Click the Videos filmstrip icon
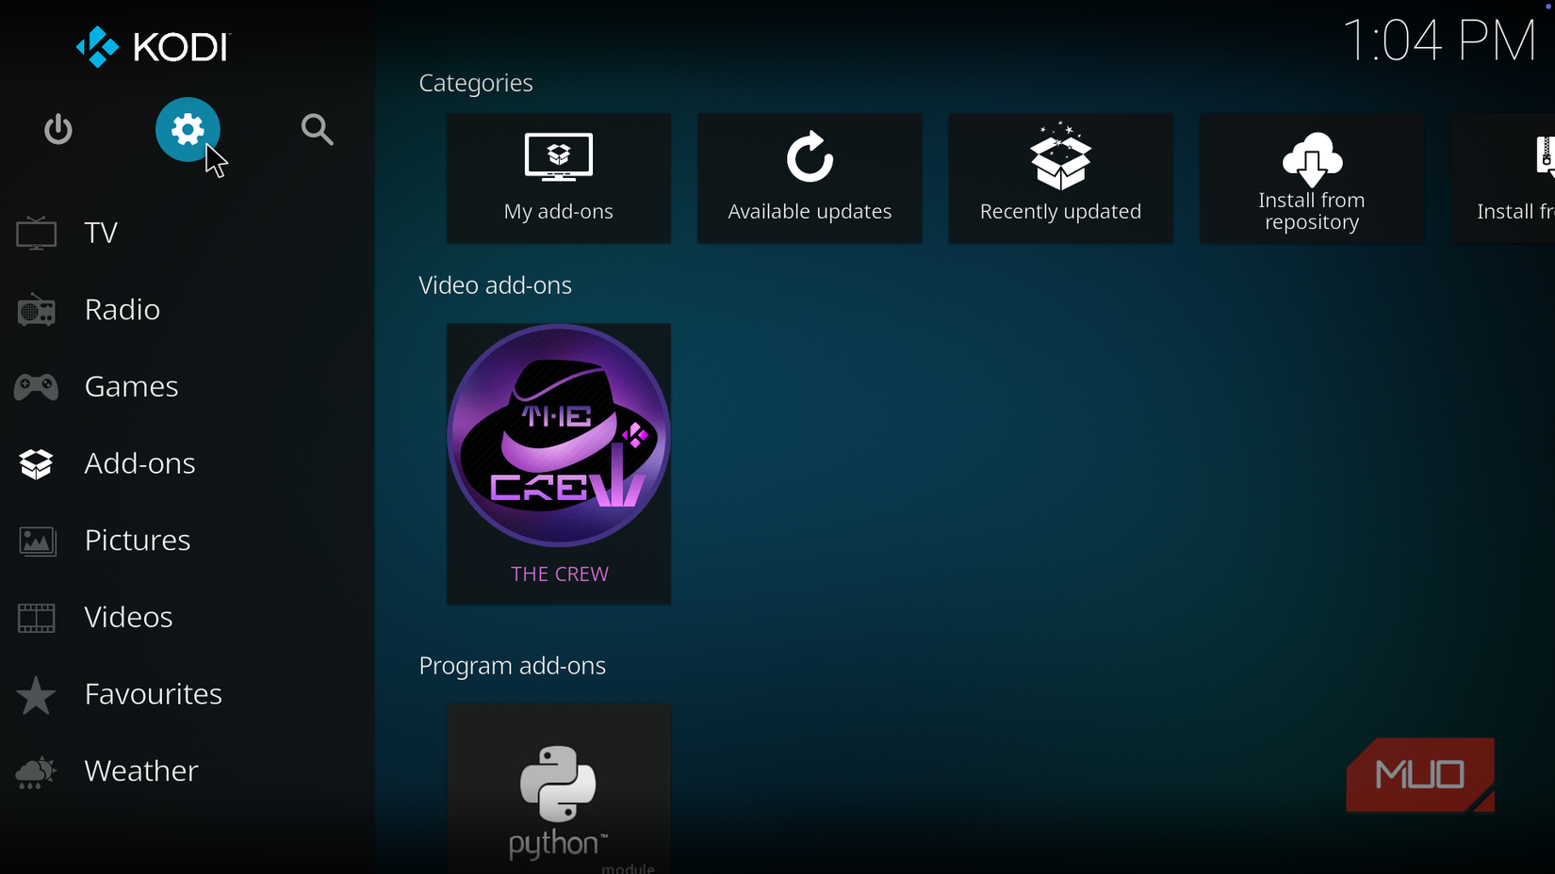The image size is (1555, 874). point(36,618)
